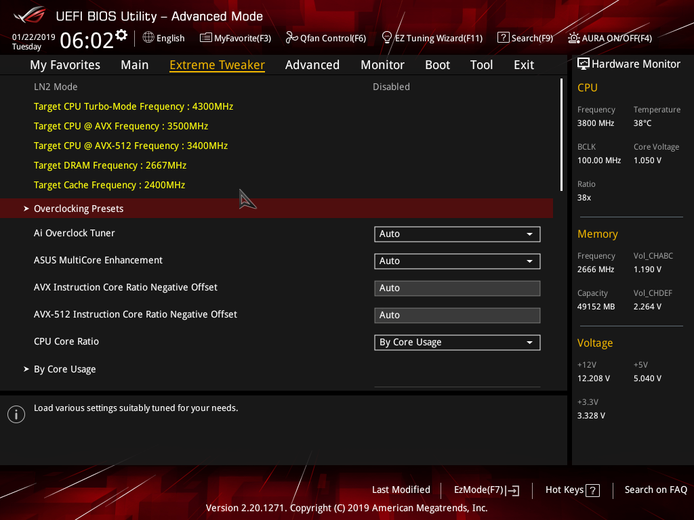This screenshot has width=694, height=520.
Task: Switch to the Advanced tab
Action: point(312,65)
